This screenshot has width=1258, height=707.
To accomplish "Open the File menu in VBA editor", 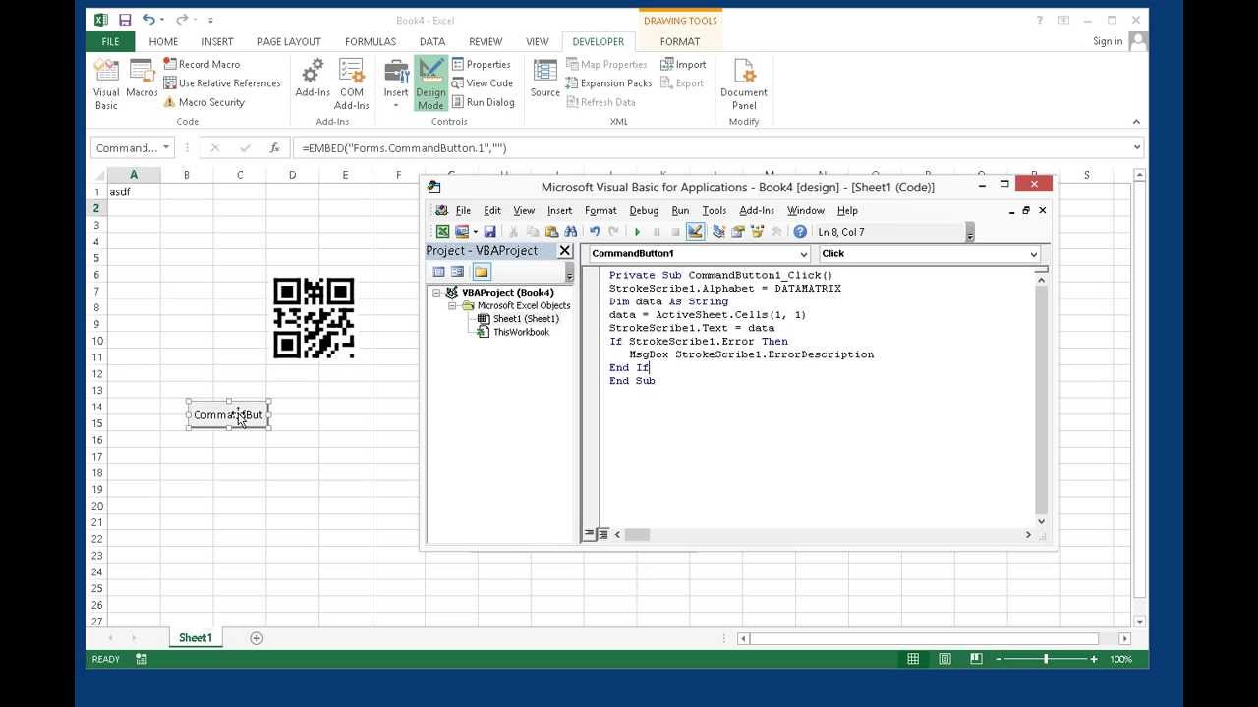I will pyautogui.click(x=463, y=210).
